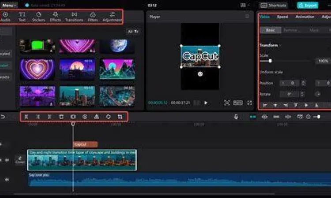
Task: Open full screen preview in Player
Action: click(249, 103)
